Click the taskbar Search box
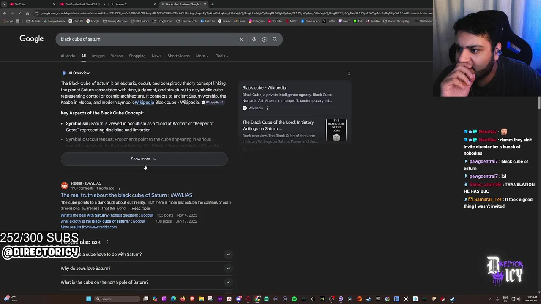Screen dimensions: 541x304 point(117,299)
